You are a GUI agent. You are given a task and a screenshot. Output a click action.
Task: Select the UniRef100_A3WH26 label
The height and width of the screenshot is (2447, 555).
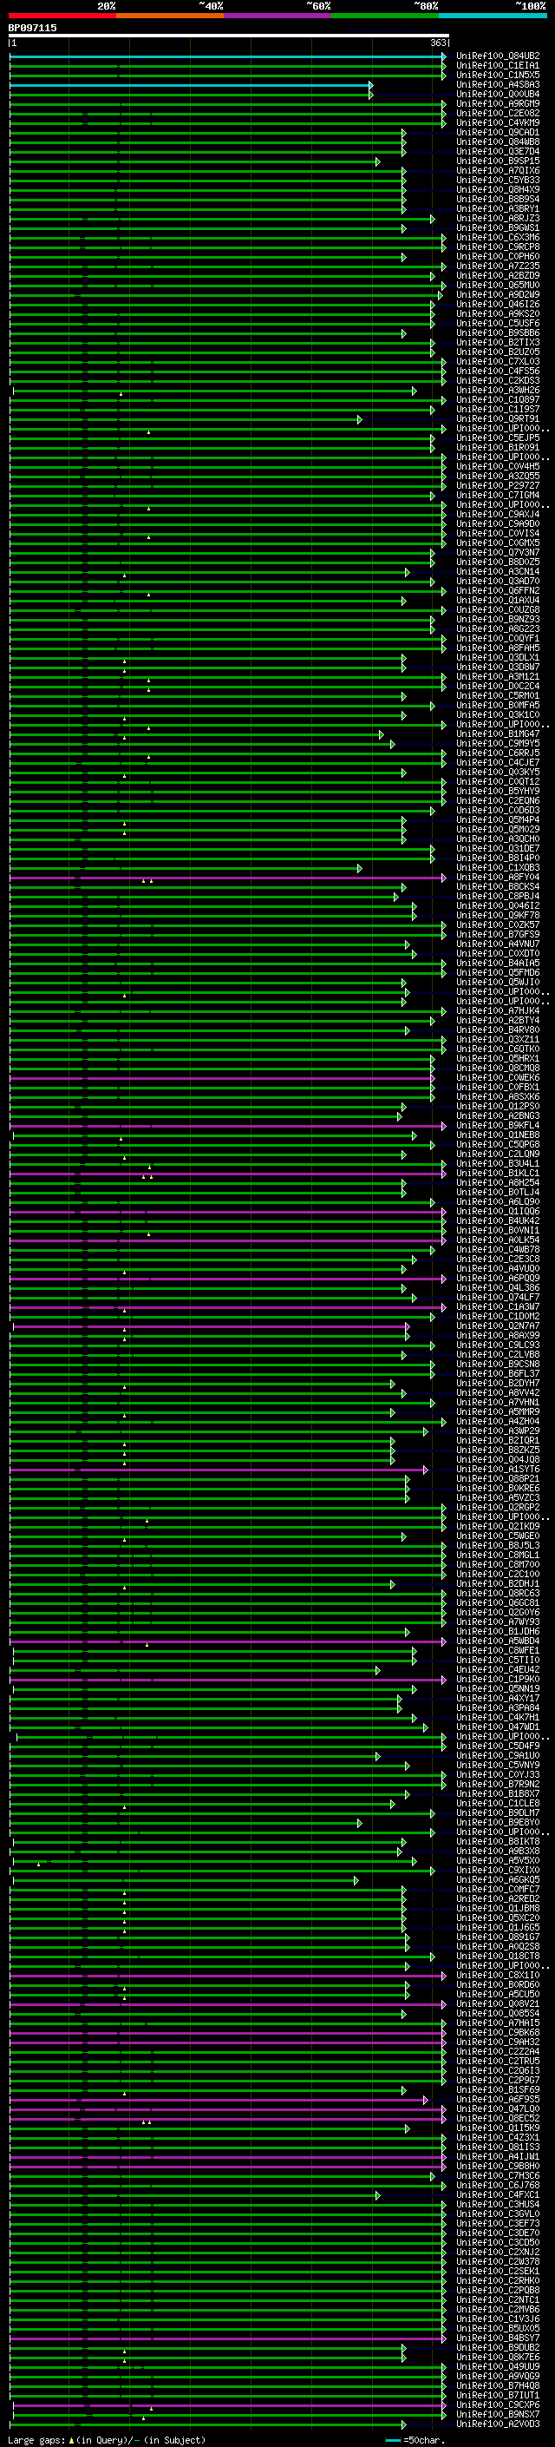point(498,391)
